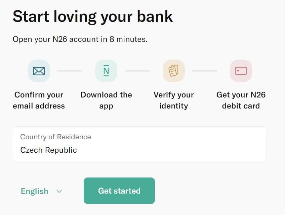Click the chevron next to English
The width and height of the screenshot is (285, 215).
coord(59,191)
